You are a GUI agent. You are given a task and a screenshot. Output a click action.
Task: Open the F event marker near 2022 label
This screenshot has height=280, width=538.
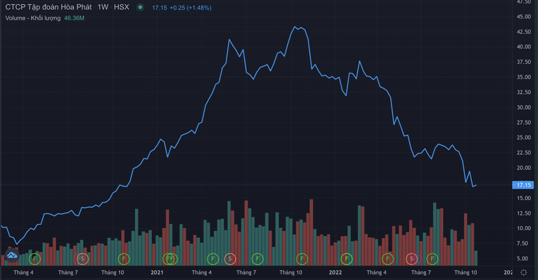pos(347,259)
